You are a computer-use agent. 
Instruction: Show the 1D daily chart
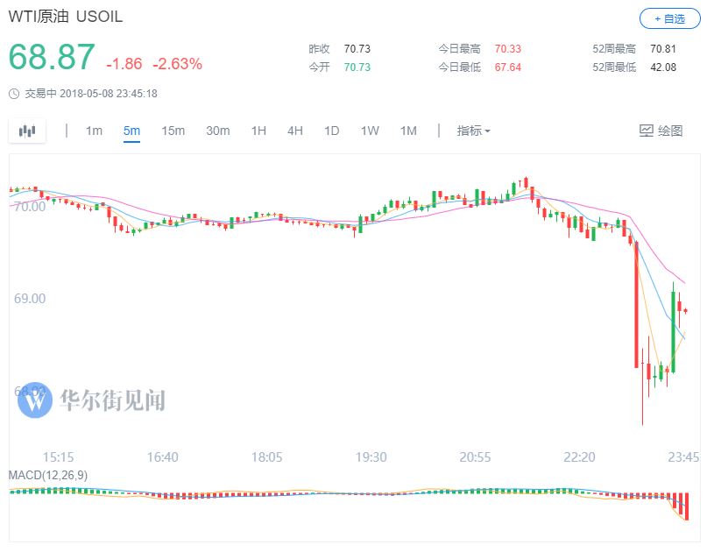(331, 131)
